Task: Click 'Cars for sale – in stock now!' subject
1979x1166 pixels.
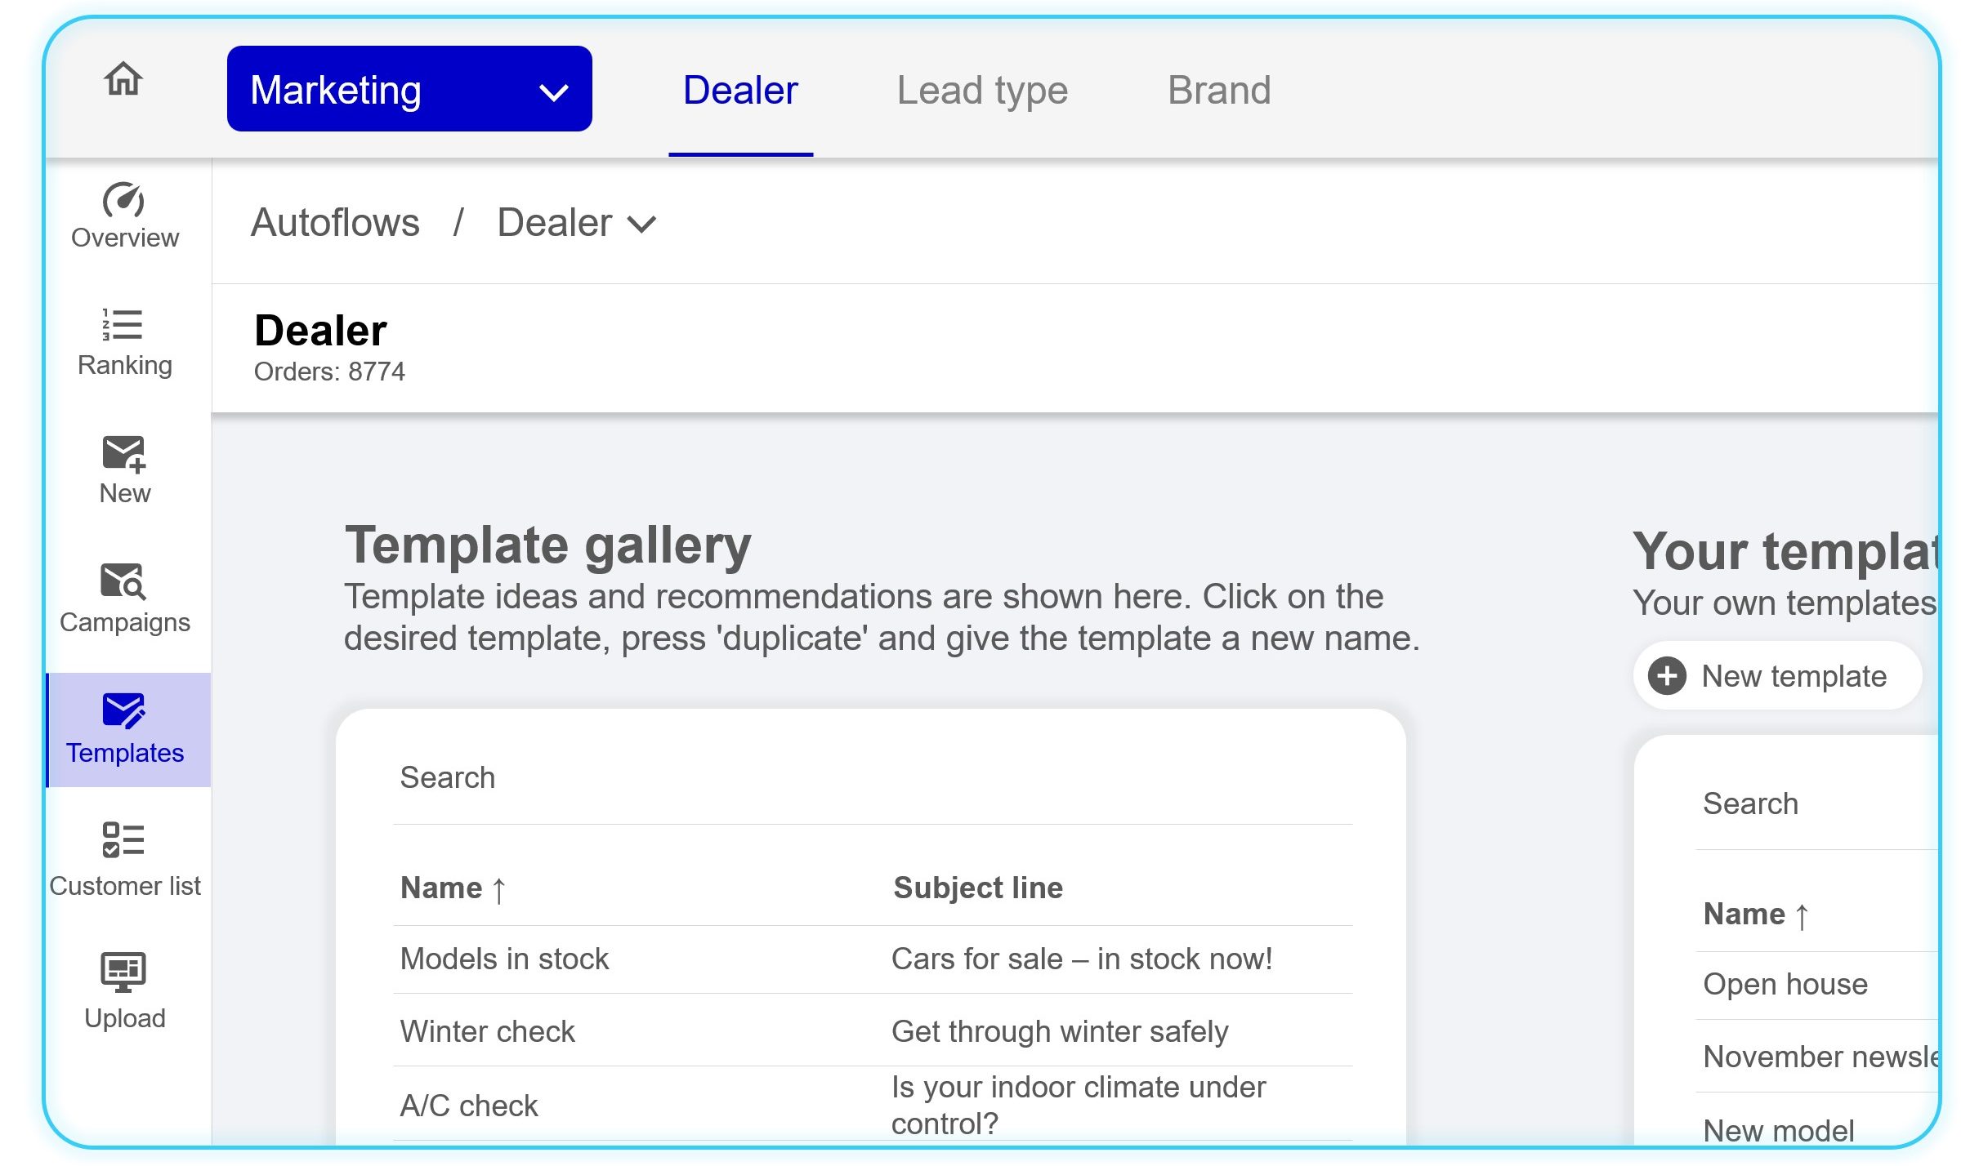Action: (x=1082, y=959)
